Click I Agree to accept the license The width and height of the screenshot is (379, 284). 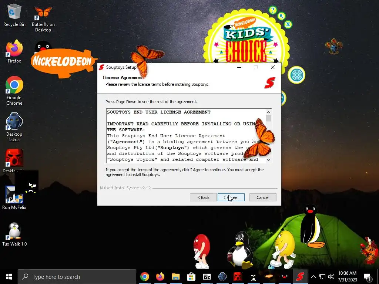(231, 197)
